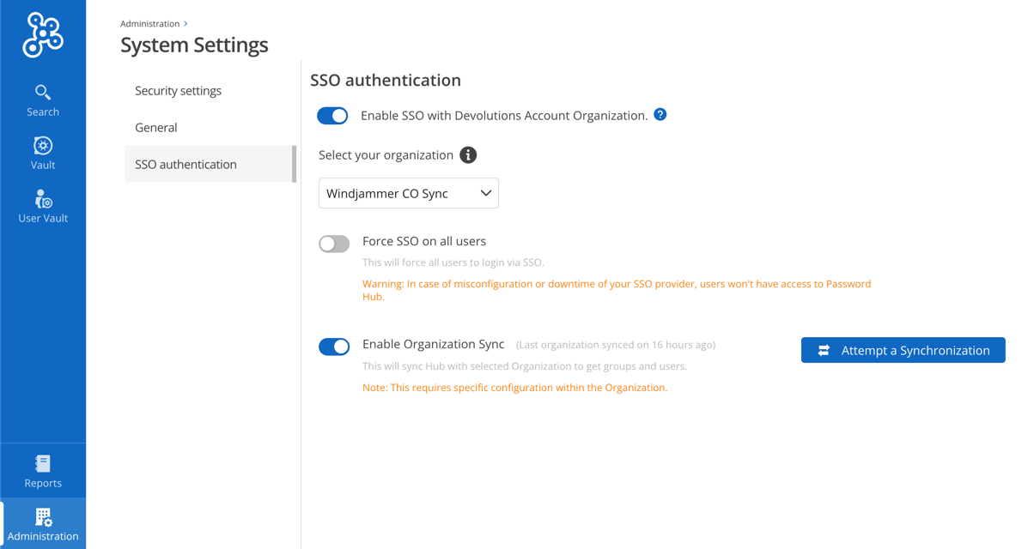The height and width of the screenshot is (549, 1034).
Task: Click the info icon next to organization selection
Action: (x=468, y=155)
